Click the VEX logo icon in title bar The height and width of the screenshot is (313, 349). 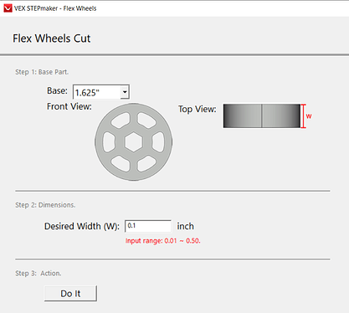[x=8, y=8]
